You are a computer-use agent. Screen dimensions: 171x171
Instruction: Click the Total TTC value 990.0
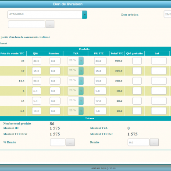pyautogui.click(x=119, y=61)
